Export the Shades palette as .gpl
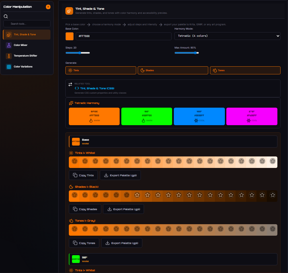The height and width of the screenshot is (273, 288). (123, 209)
